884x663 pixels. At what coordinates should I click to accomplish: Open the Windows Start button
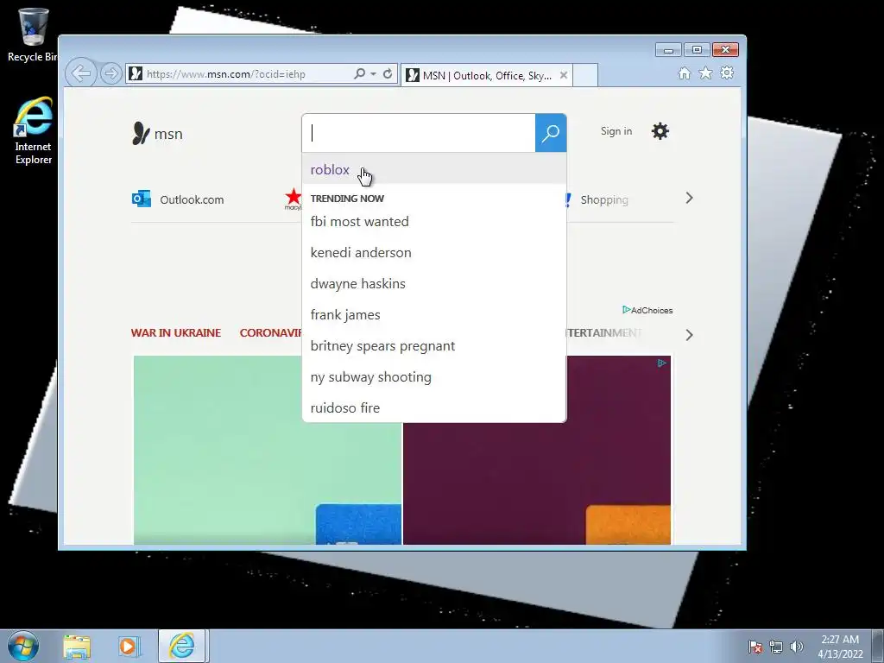coord(23,646)
